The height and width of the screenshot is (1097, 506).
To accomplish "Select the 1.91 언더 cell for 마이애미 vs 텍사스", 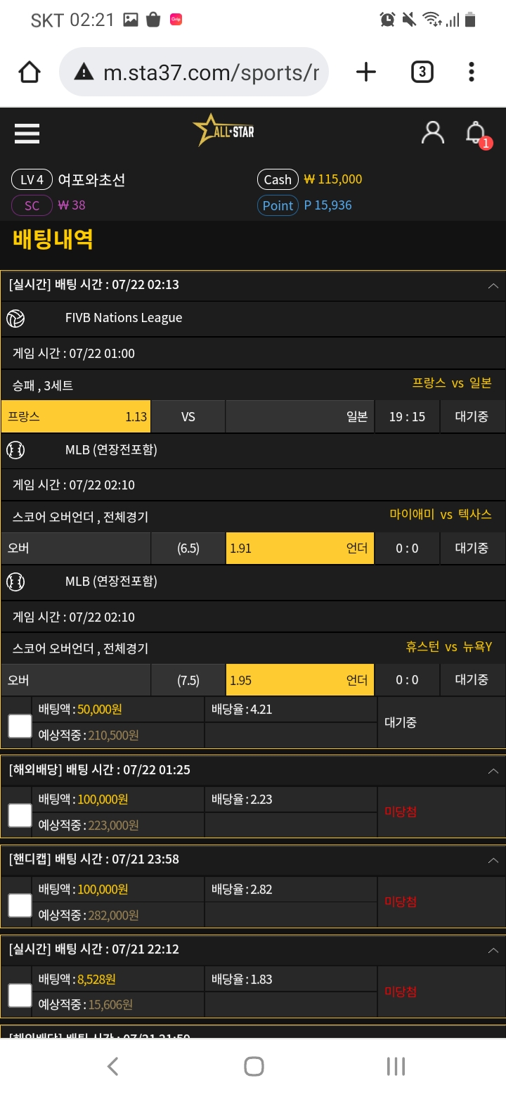I will point(300,548).
